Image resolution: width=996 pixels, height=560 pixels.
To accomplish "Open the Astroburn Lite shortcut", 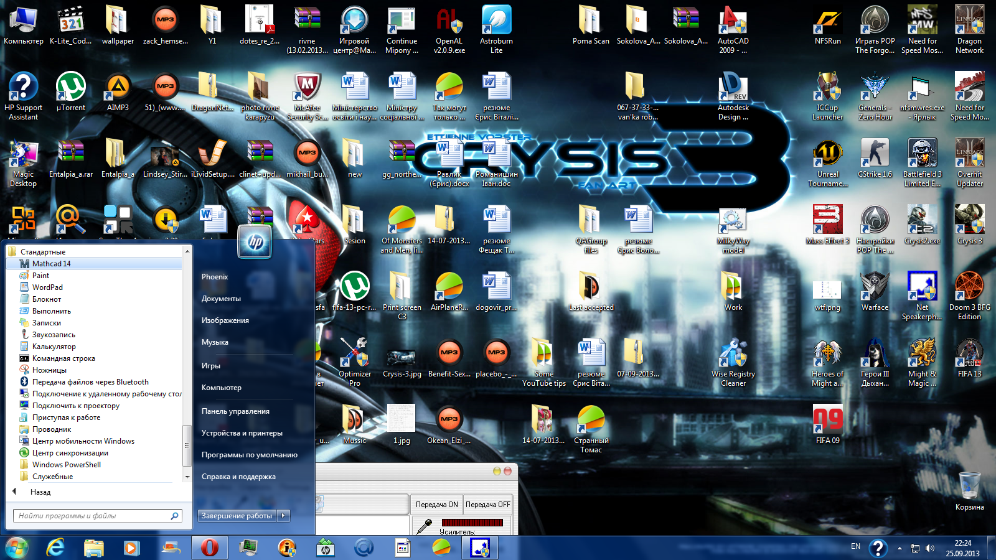I will pos(496,29).
